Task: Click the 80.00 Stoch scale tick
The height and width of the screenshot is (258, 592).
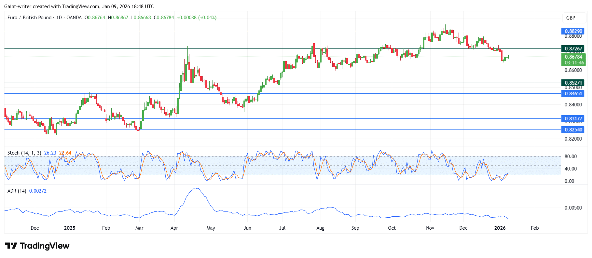Action: coord(571,156)
